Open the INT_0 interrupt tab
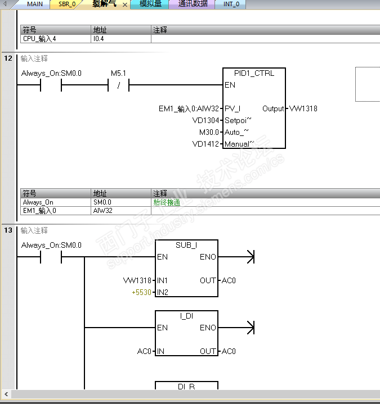Viewport: 380px width, 404px height. tap(231, 4)
